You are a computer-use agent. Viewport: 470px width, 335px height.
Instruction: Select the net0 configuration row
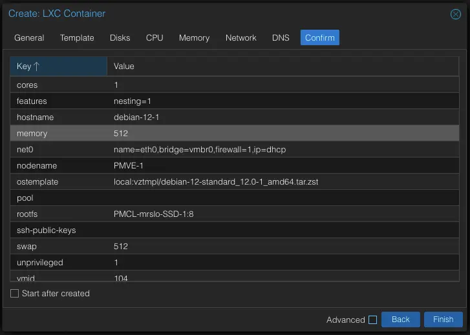tap(199, 150)
